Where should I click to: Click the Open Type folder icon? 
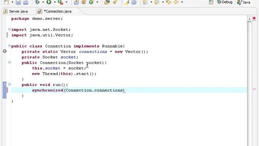click(107, 2)
